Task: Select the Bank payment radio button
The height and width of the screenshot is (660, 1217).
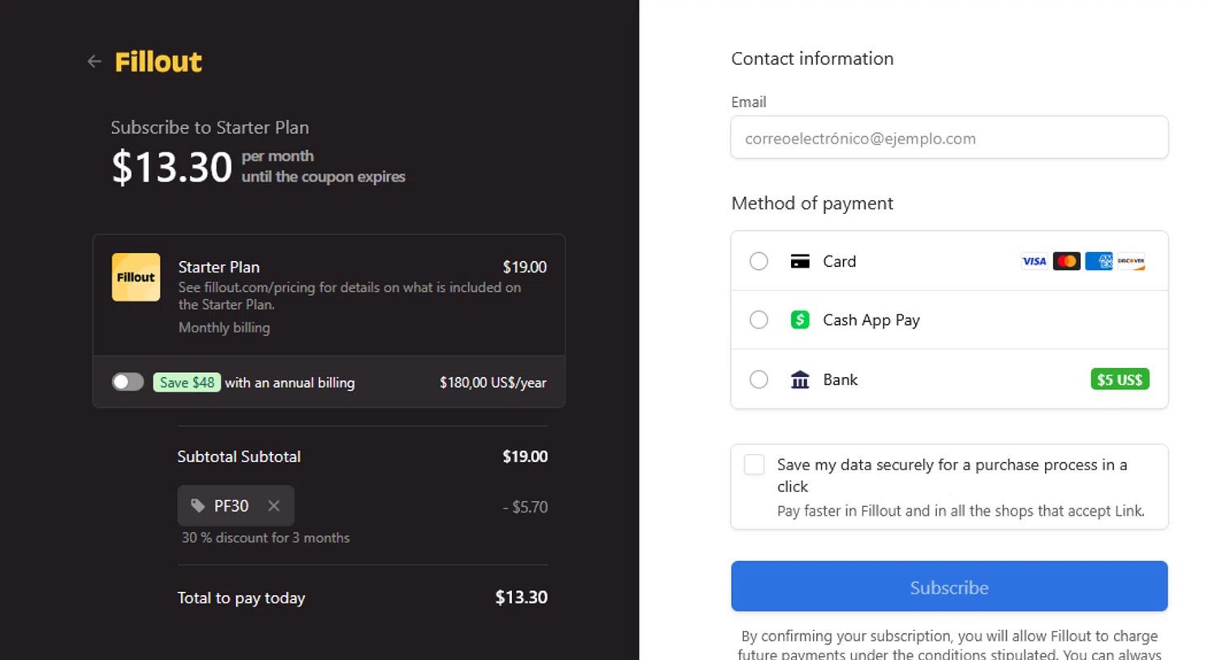Action: coord(759,379)
